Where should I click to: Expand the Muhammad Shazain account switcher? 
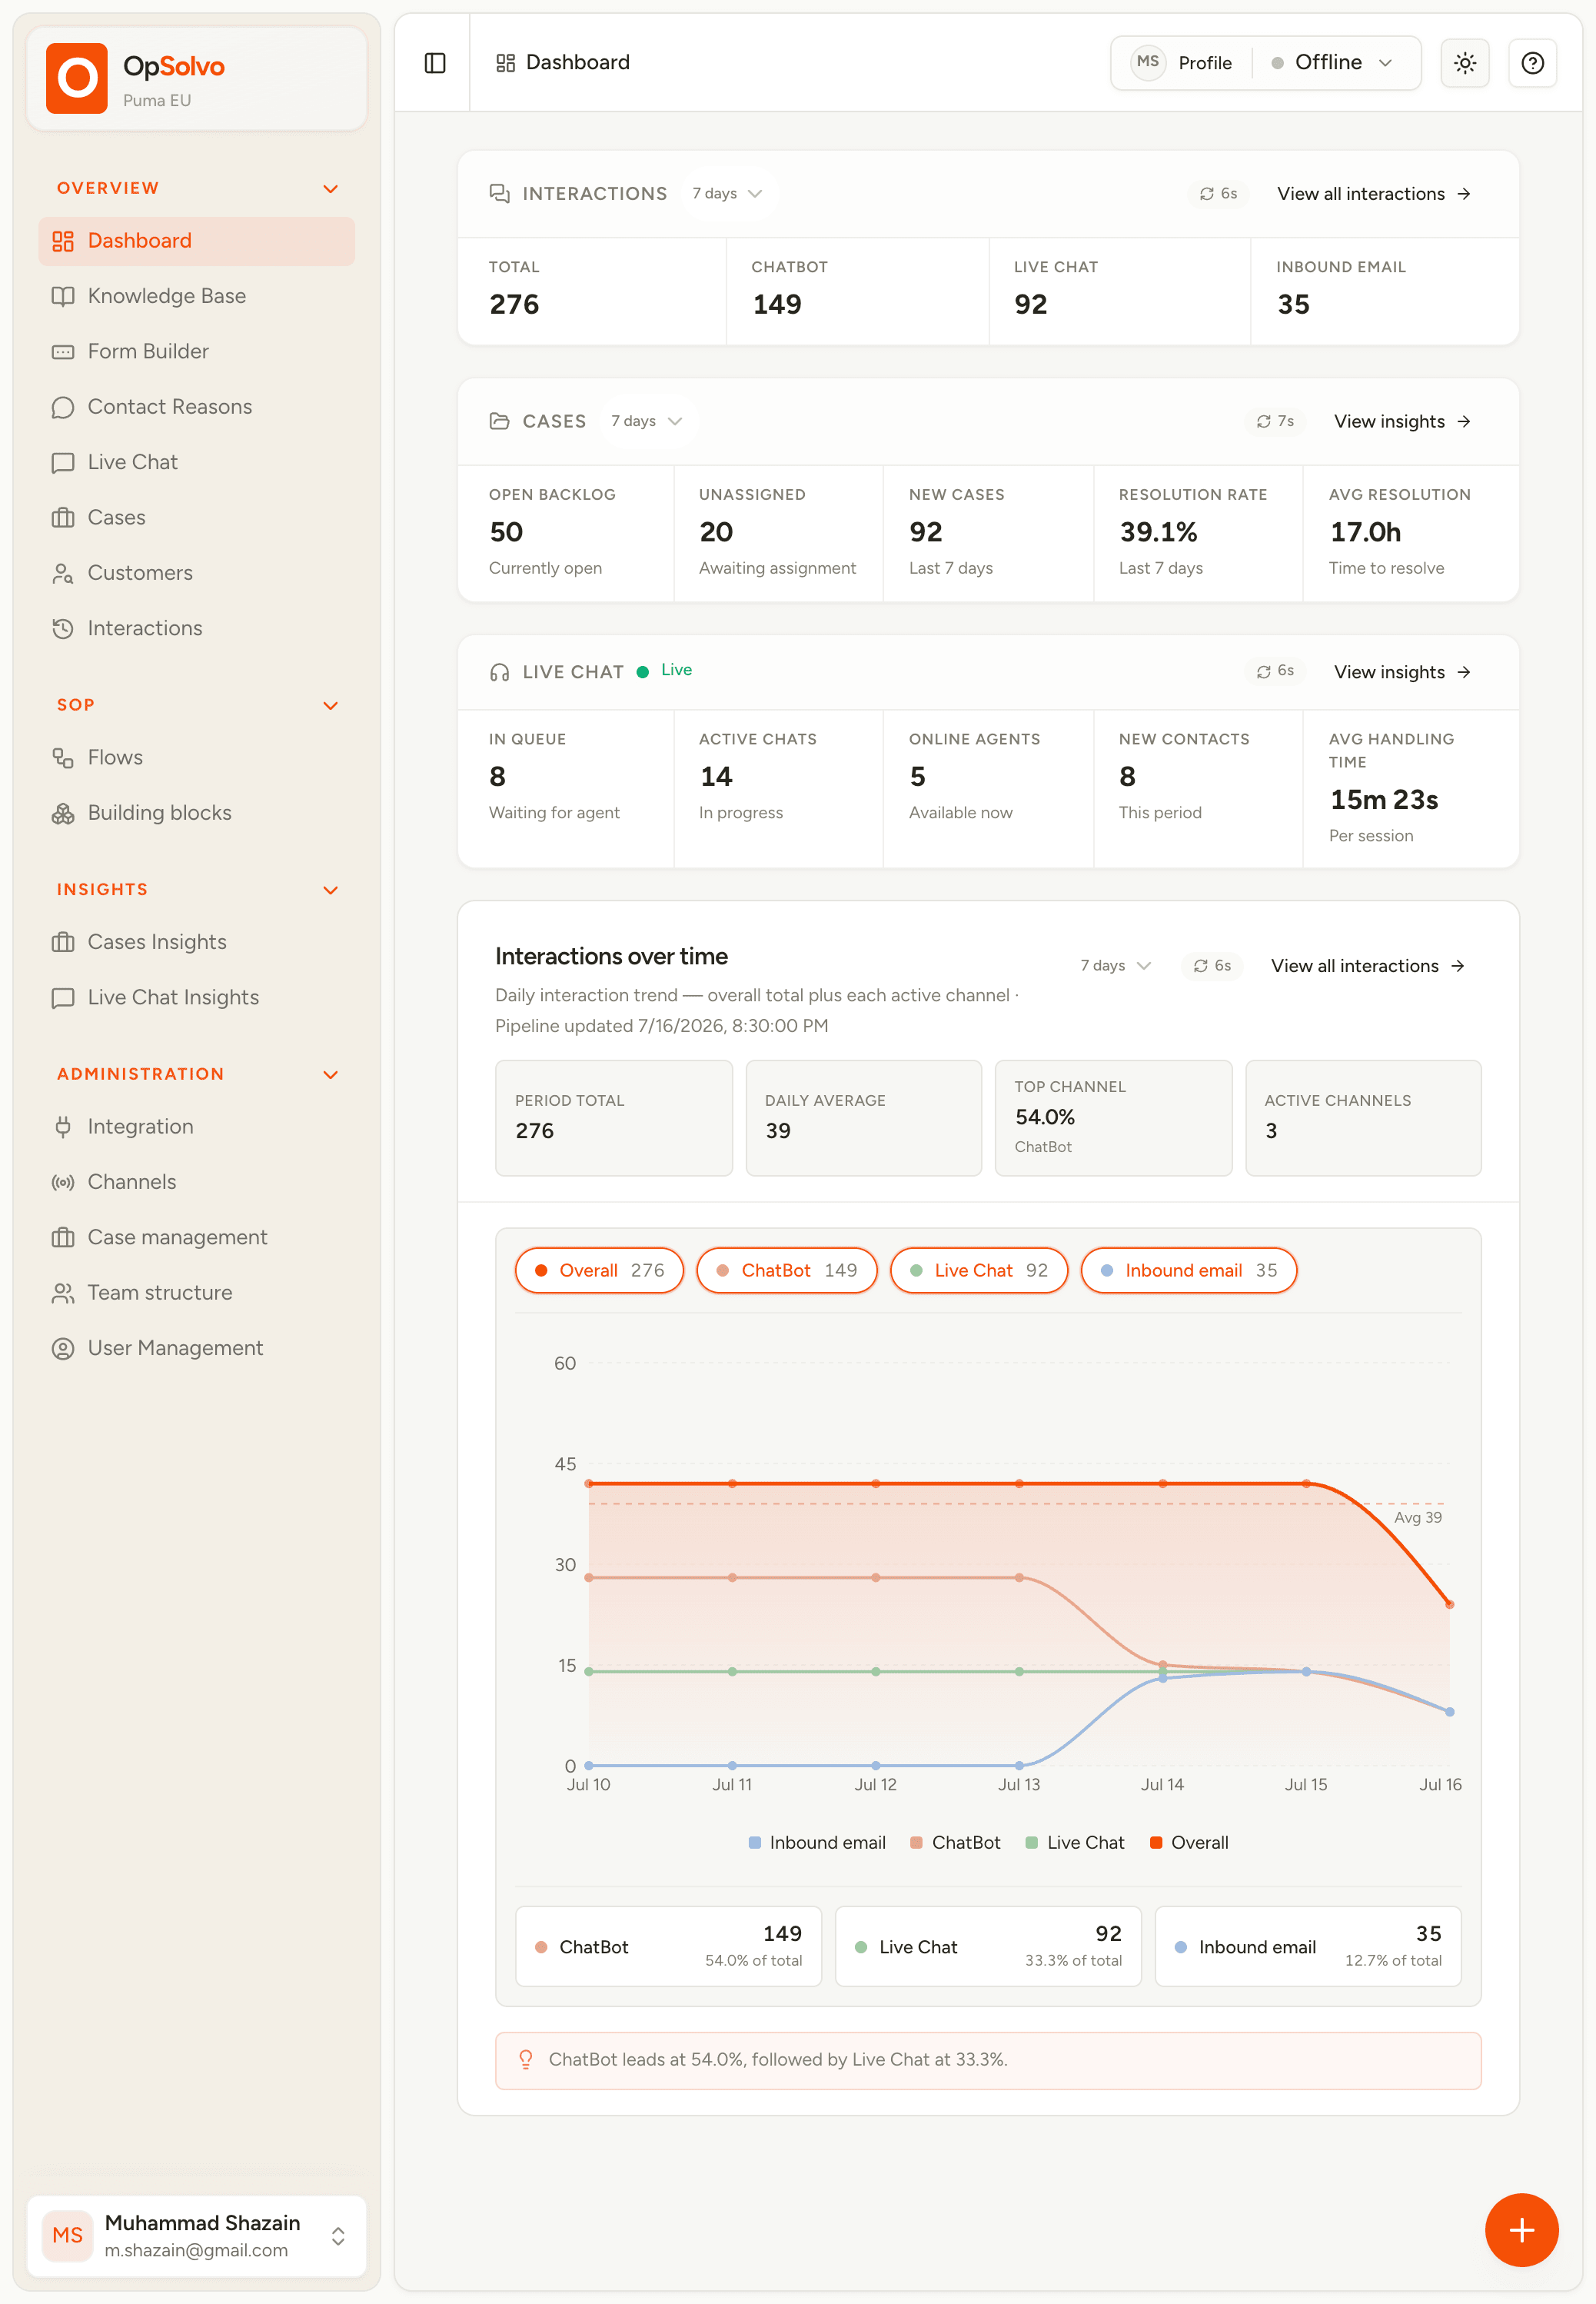tap(197, 2236)
